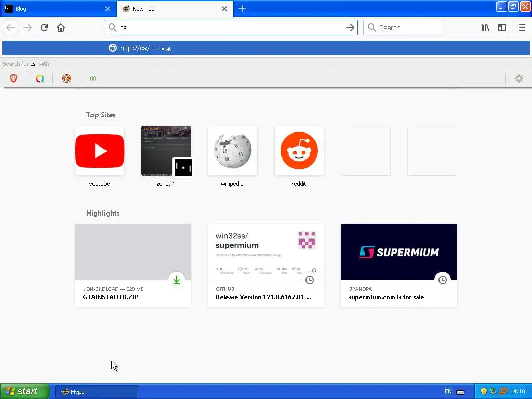The width and height of the screenshot is (532, 399).
Task: Open the hamburger application menu
Action: (x=522, y=28)
